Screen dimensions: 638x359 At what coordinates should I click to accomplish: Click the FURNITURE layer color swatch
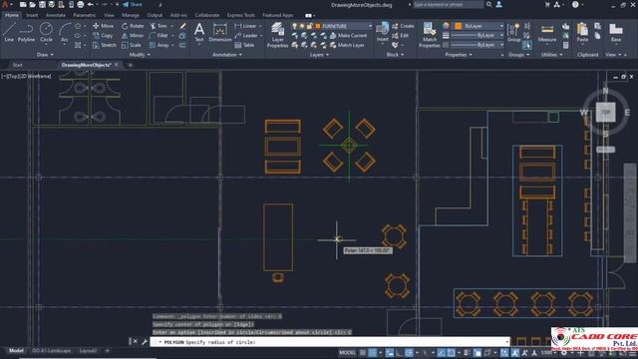coord(318,26)
